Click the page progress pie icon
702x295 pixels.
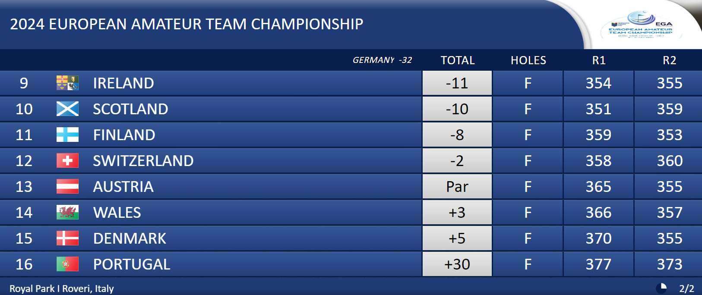pos(661,288)
